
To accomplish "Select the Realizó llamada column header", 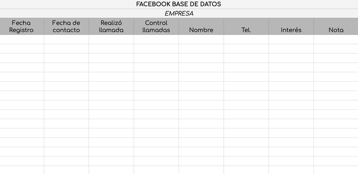I will (x=111, y=26).
